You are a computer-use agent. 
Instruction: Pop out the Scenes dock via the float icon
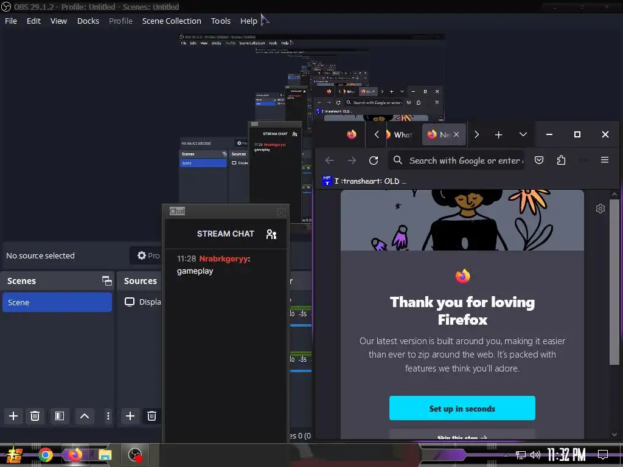106,281
